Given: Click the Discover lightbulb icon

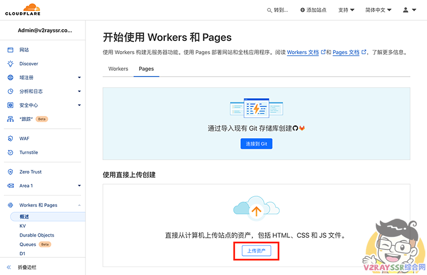Looking at the screenshot, I should pyautogui.click(x=10, y=64).
